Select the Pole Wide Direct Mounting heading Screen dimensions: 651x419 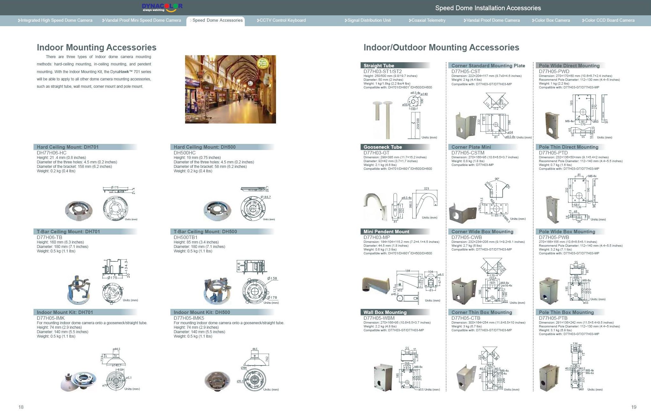pos(569,66)
